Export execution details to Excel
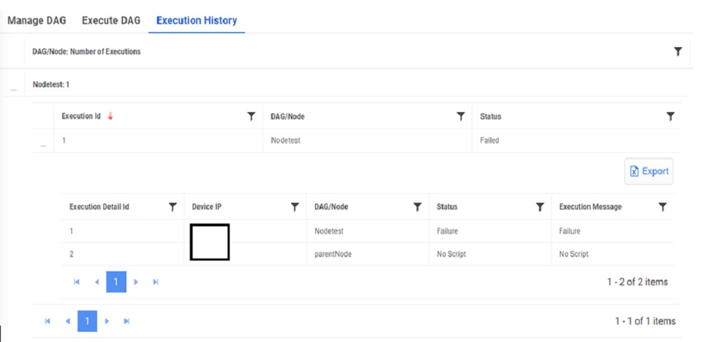 pos(648,171)
